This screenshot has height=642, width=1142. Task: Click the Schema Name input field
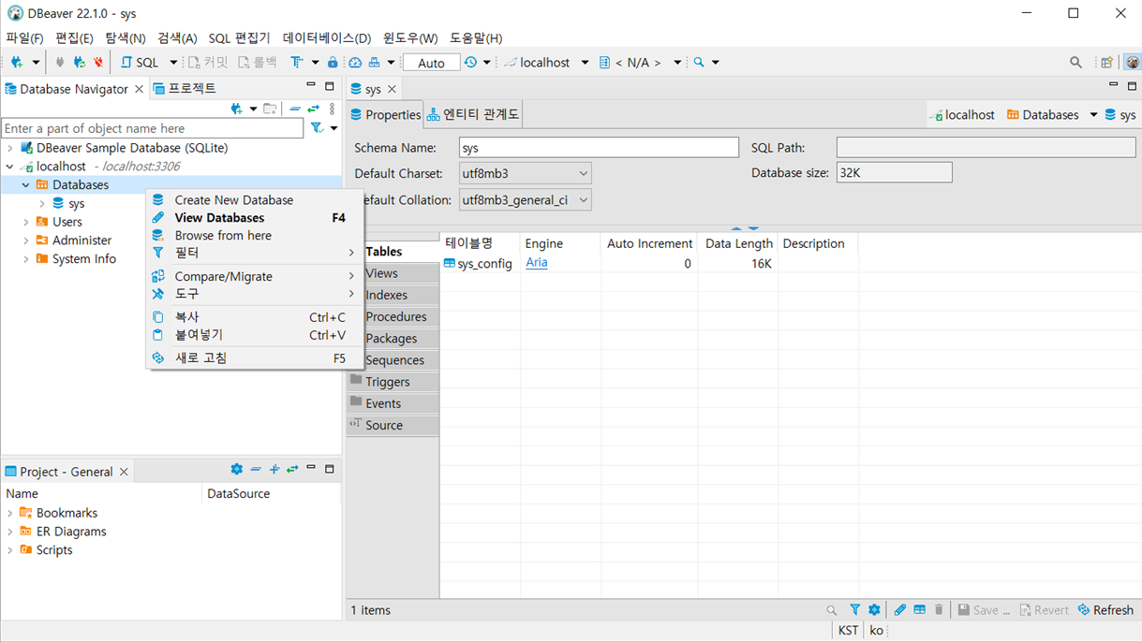599,148
